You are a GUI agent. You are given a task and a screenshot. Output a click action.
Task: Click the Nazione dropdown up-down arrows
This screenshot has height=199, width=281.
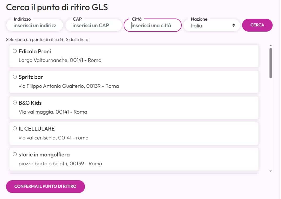click(x=233, y=25)
